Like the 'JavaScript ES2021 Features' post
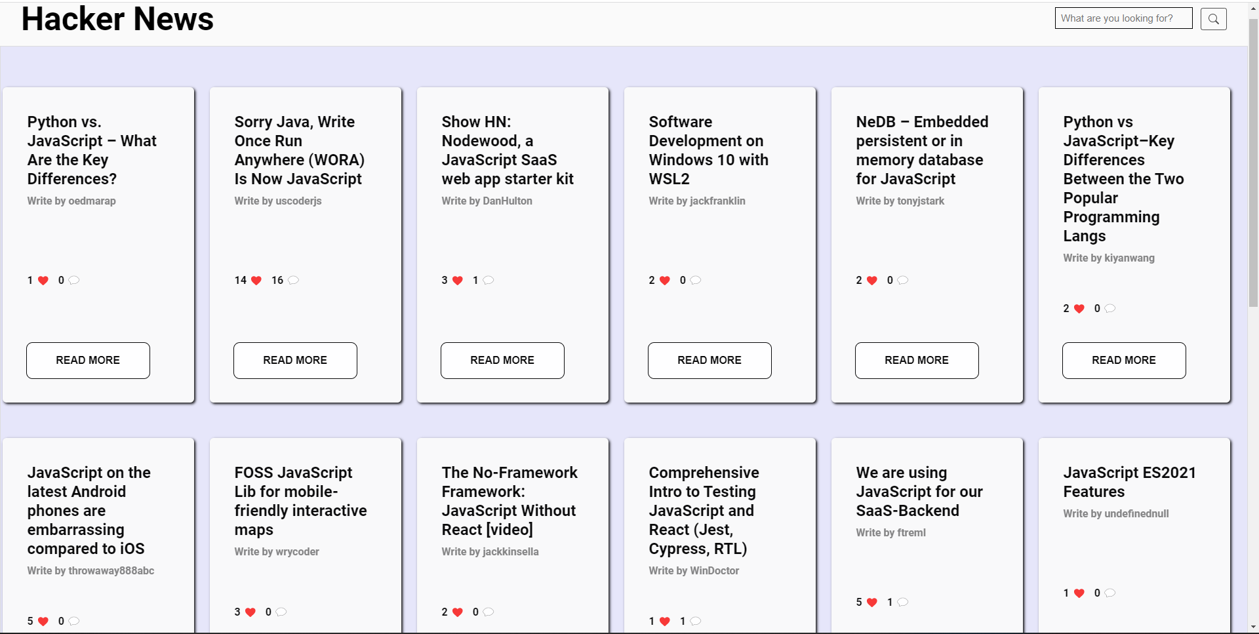 (1079, 593)
